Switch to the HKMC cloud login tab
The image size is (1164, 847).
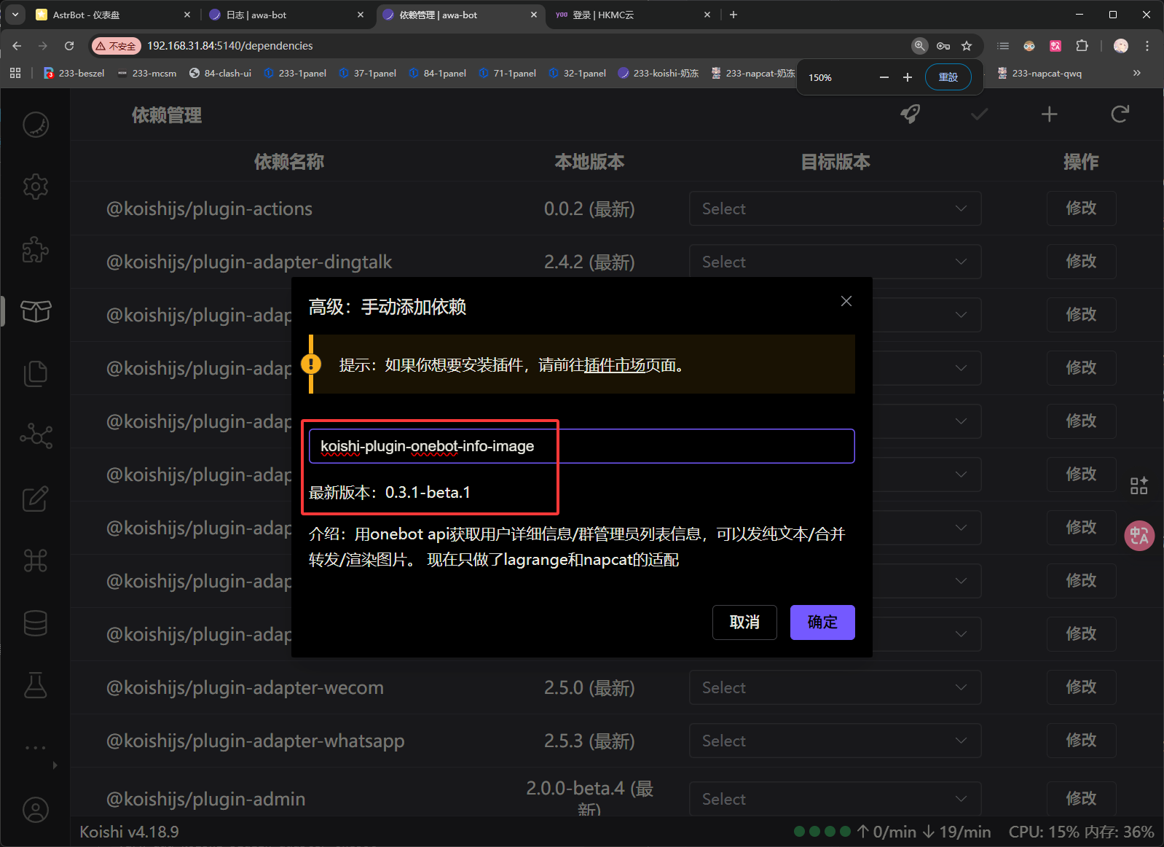pos(626,15)
